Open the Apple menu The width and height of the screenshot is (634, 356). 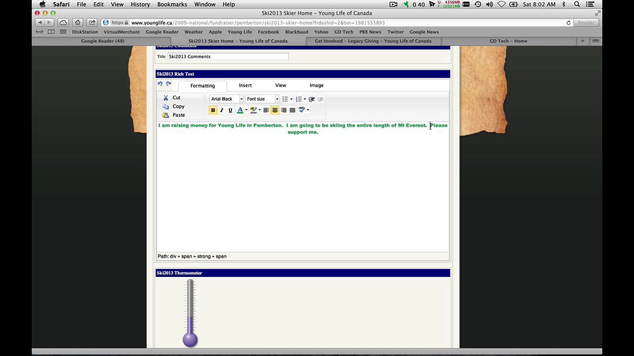tap(42, 4)
